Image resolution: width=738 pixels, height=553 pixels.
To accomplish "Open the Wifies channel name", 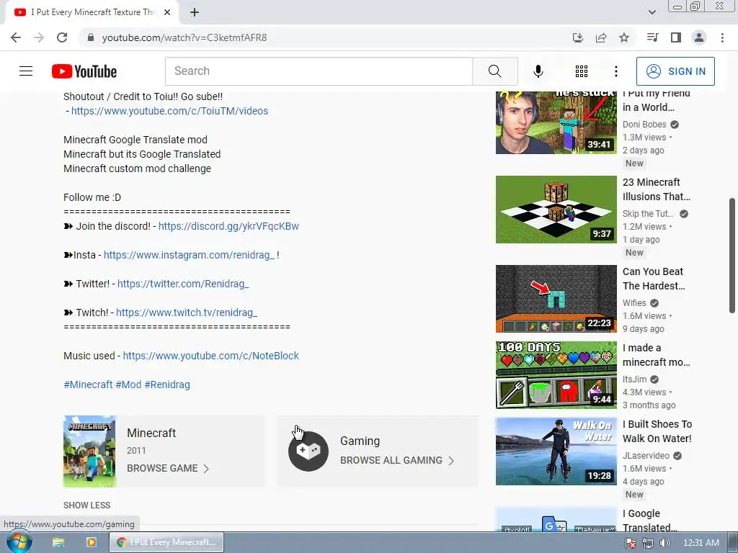I will pyautogui.click(x=634, y=303).
